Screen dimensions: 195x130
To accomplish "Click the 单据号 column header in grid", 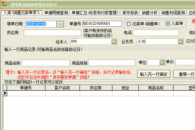I will pyautogui.click(x=26, y=88).
